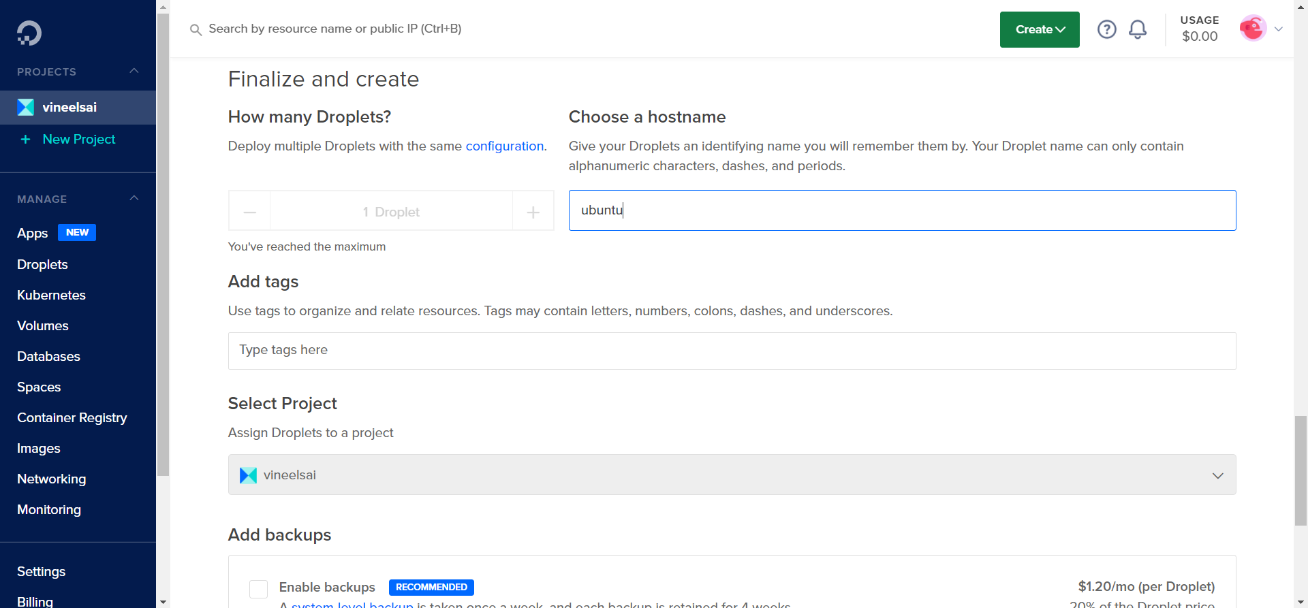Open Settings in sidebar
This screenshot has width=1308, height=608.
[x=41, y=571]
